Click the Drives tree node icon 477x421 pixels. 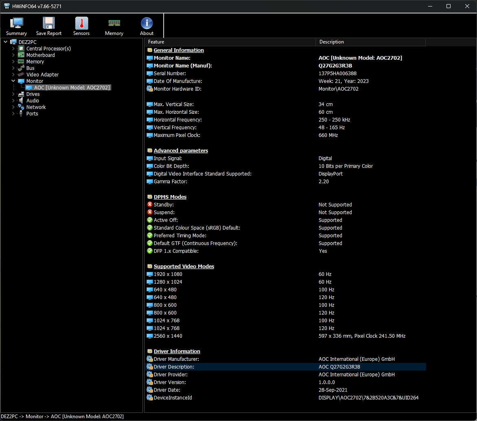click(21, 94)
